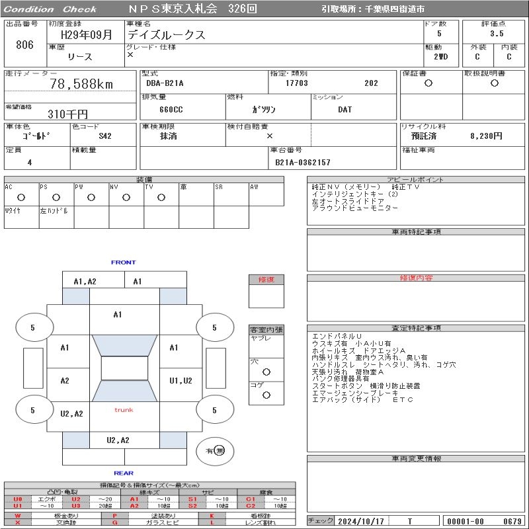Click inspection expiry value 抹消
The image size is (529, 529).
169,136
